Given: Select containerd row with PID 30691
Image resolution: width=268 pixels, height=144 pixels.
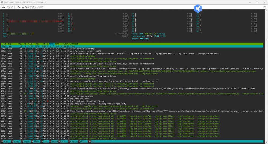Looking at the screenshot, I should (x=132, y=74).
